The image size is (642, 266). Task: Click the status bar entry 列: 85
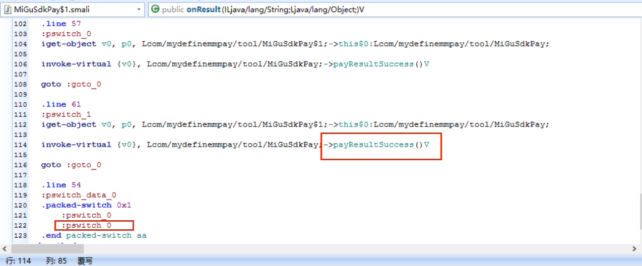(56, 261)
